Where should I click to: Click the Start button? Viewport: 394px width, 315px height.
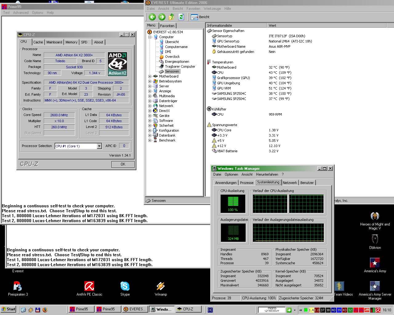click(x=8, y=309)
